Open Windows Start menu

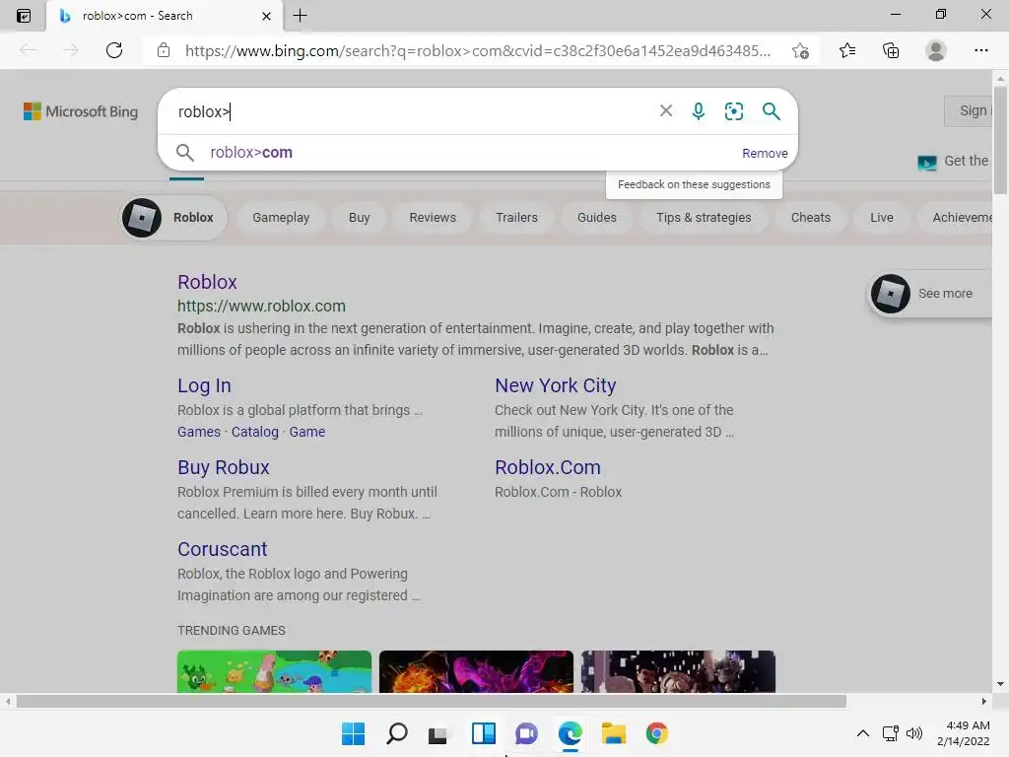point(353,733)
